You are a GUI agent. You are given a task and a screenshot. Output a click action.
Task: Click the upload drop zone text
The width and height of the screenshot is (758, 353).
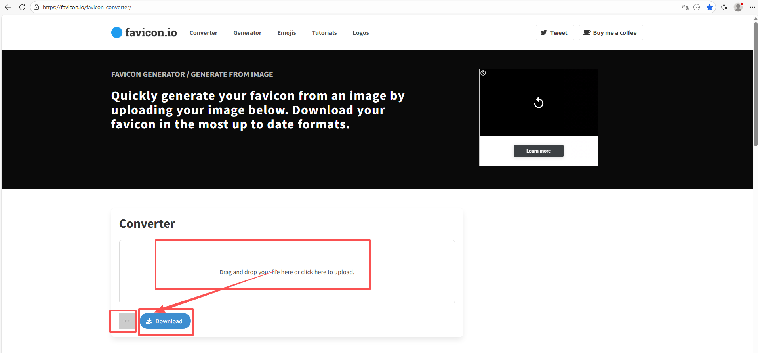[287, 272]
